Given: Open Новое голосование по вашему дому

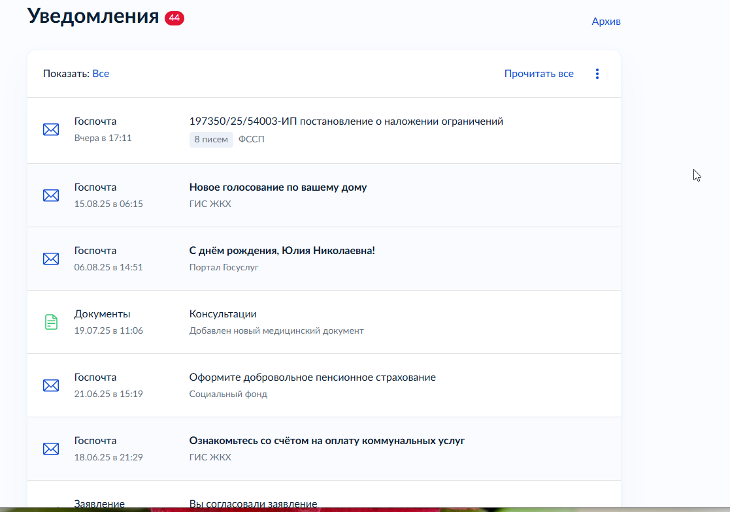Looking at the screenshot, I should (x=278, y=187).
